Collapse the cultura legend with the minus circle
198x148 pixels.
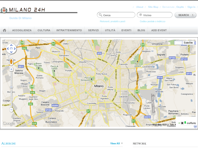point(195,126)
